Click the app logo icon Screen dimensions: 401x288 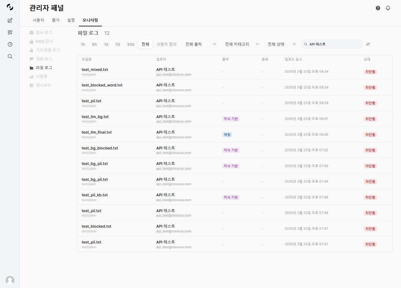point(10,7)
